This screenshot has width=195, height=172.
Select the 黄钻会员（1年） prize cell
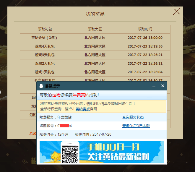point(45,38)
